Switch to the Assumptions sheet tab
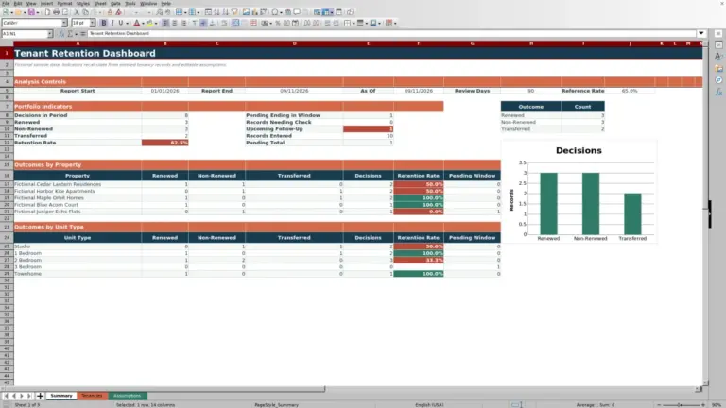 (128, 396)
